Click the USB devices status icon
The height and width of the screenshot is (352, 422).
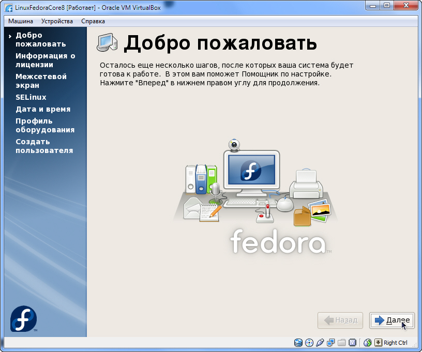[x=320, y=343]
